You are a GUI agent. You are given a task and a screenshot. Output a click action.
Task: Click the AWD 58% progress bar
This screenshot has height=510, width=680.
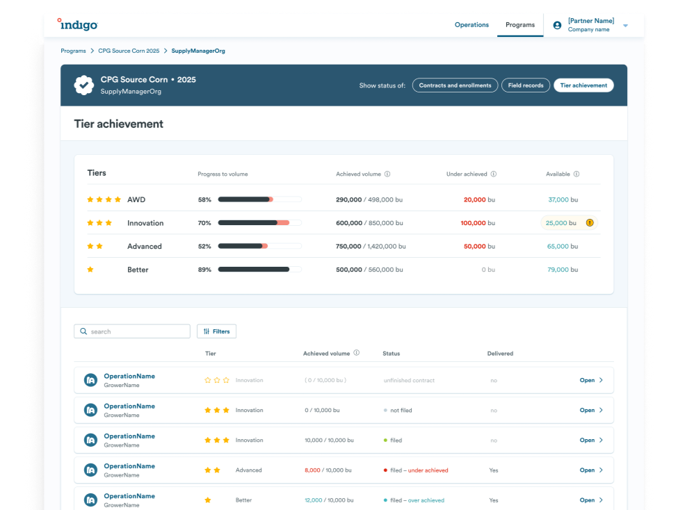pos(259,199)
